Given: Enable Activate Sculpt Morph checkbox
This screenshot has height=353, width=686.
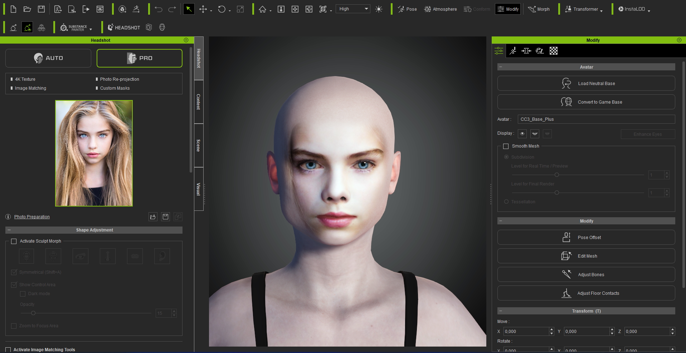Looking at the screenshot, I should tap(14, 242).
